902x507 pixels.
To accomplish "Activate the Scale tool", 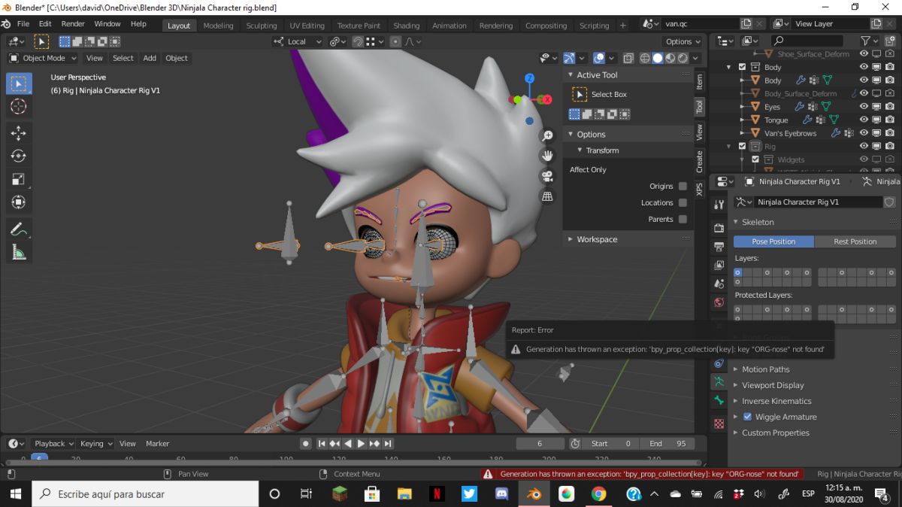I will point(19,179).
